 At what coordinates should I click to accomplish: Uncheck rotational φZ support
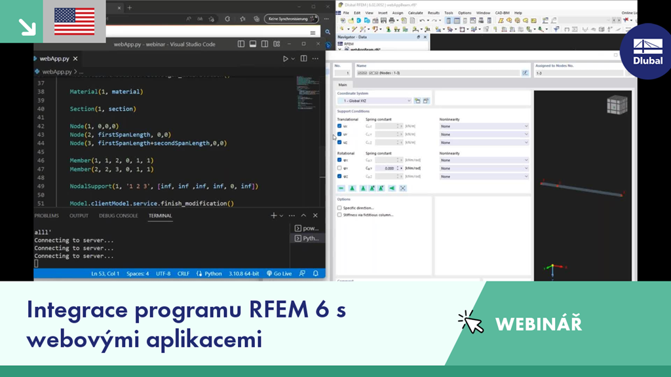tap(339, 176)
